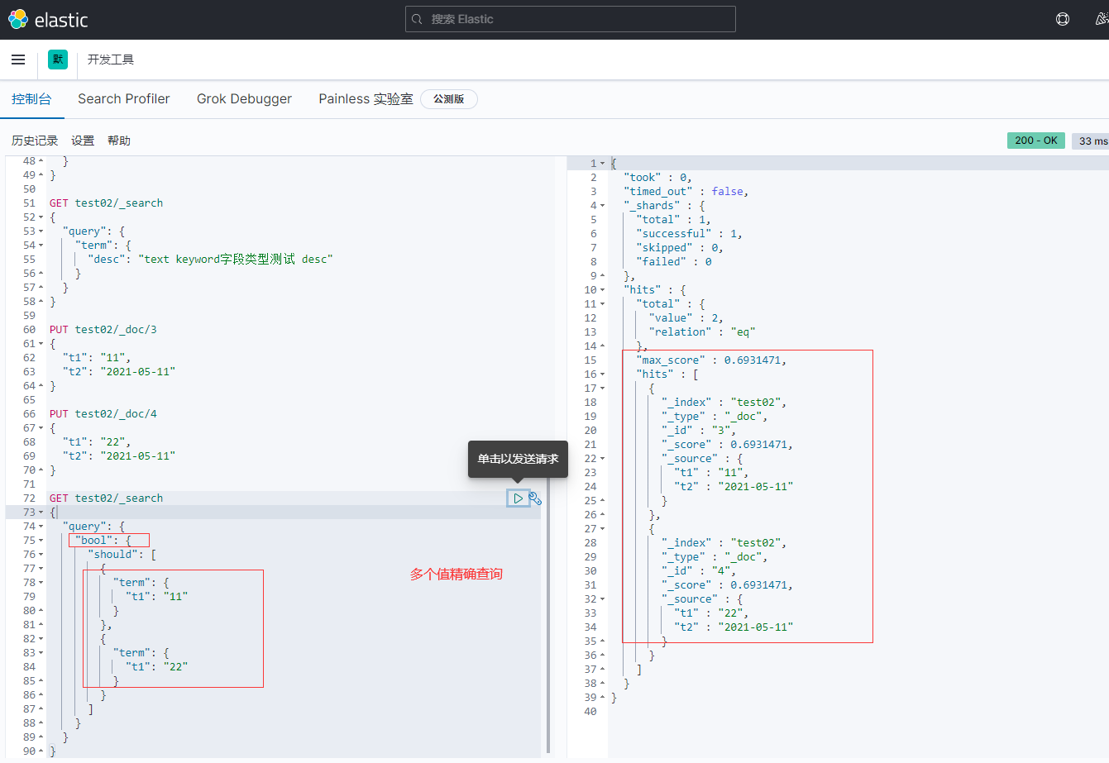Open the Grok Debugger tab
Screen dimensions: 1109x763
(x=244, y=98)
